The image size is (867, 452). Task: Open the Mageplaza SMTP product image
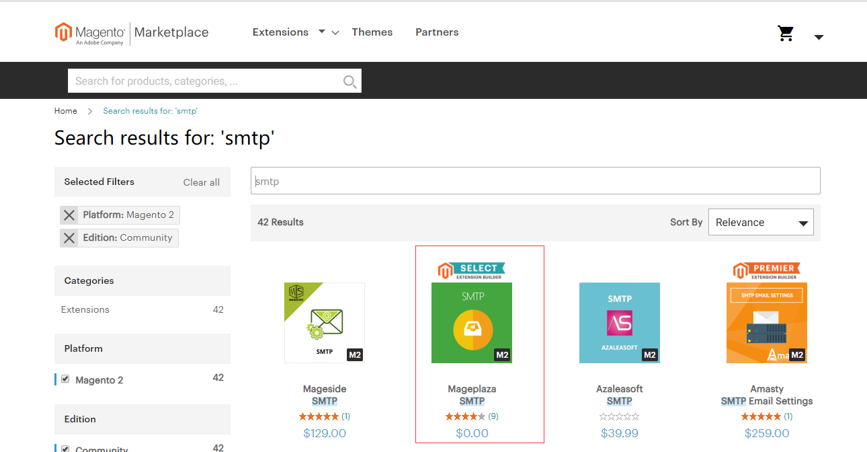[x=472, y=323]
